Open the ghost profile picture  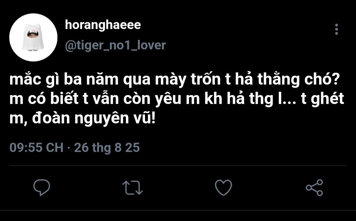pyautogui.click(x=33, y=37)
